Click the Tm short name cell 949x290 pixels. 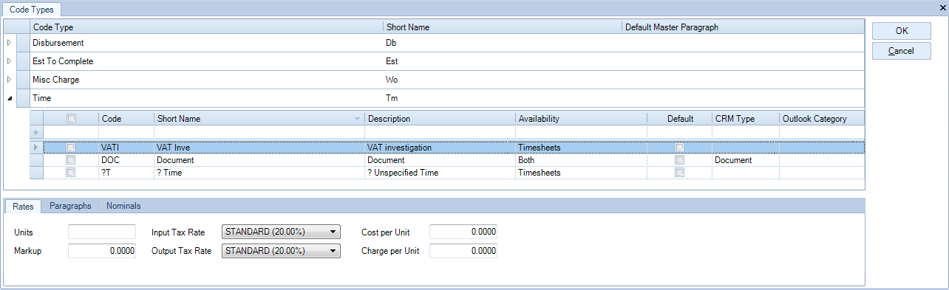click(x=503, y=98)
